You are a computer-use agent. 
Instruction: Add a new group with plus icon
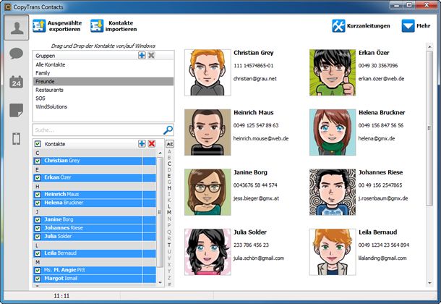tap(142, 56)
